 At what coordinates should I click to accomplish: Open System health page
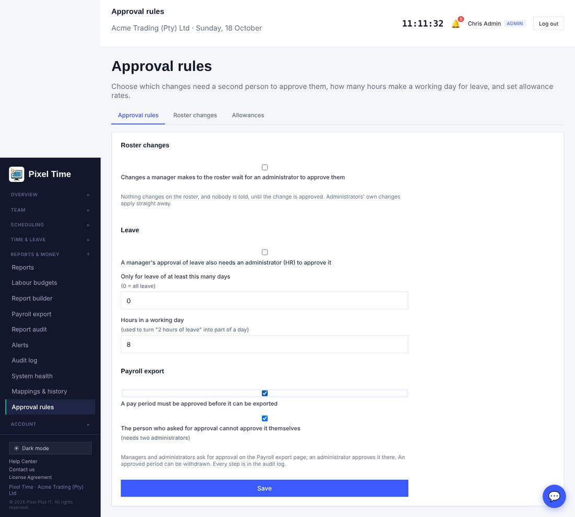tap(50, 376)
